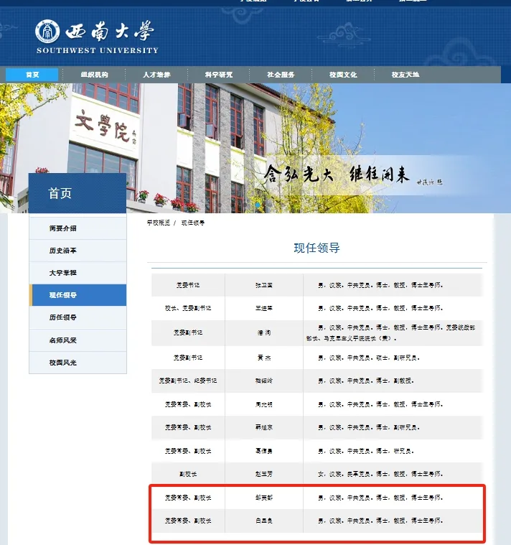This screenshot has height=545, width=511.
Task: Select 历史沿革 in the sidebar menu
Action: (63, 251)
